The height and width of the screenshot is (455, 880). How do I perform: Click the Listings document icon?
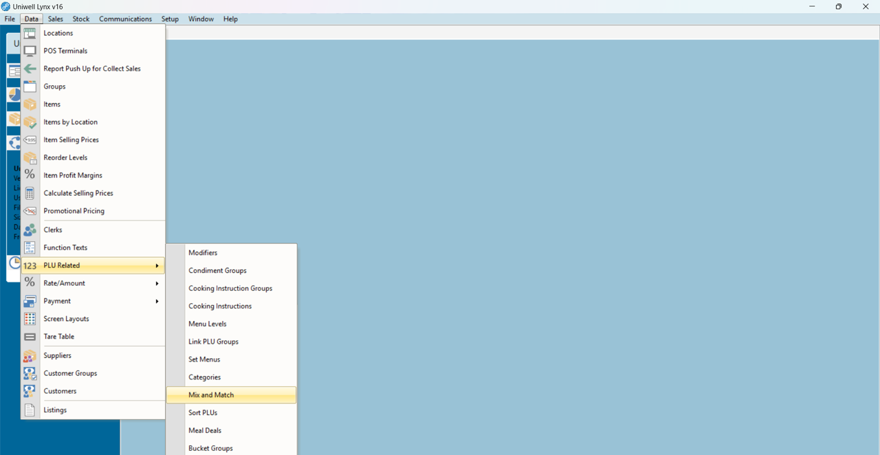30,410
